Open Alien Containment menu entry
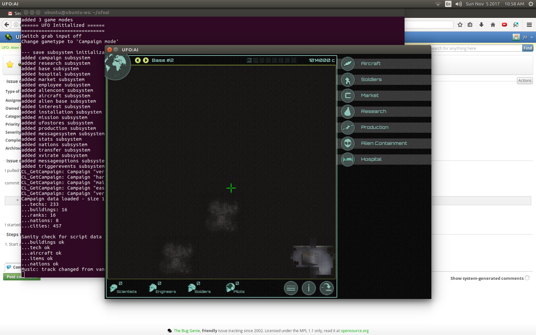The width and height of the screenshot is (536, 335). [384, 143]
